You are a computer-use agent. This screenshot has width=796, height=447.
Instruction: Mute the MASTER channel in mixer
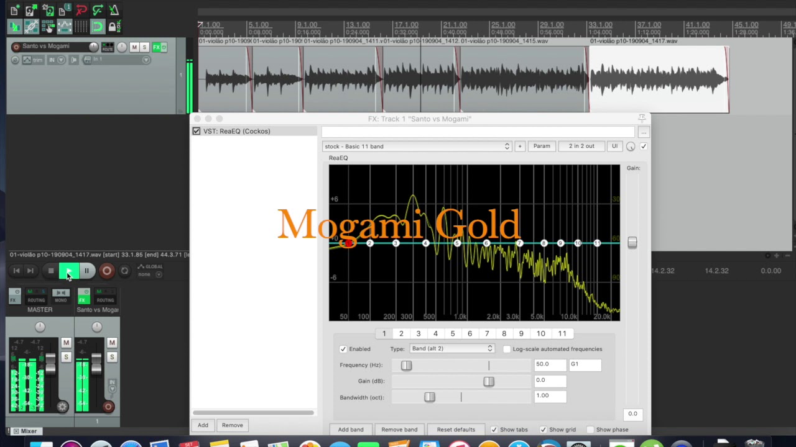click(x=66, y=343)
